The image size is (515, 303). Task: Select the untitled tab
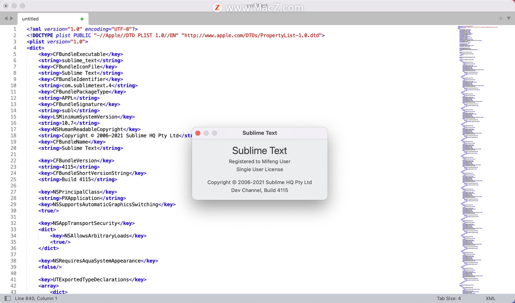pos(53,19)
